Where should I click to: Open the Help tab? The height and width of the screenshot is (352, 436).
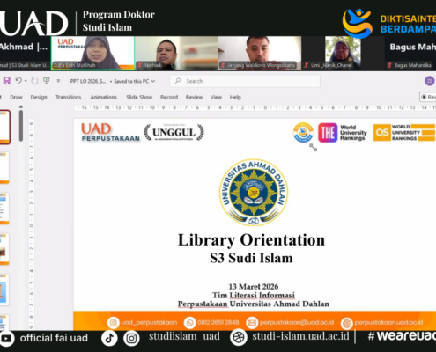(x=235, y=97)
